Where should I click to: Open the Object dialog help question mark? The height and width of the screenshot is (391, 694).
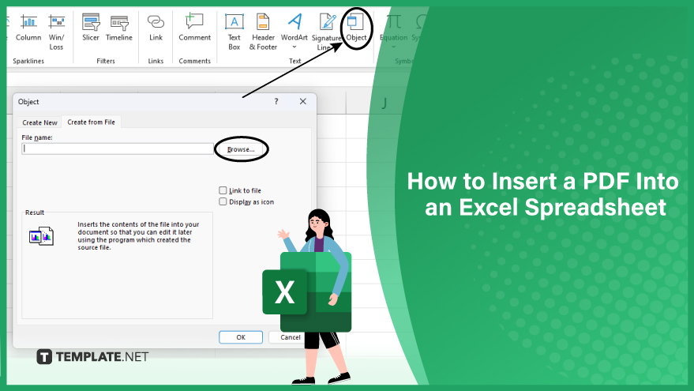(x=276, y=101)
